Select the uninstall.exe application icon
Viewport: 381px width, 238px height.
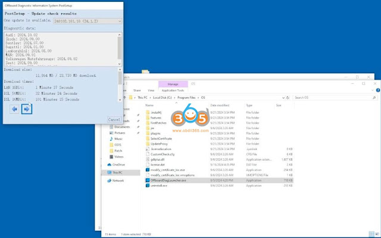pyautogui.click(x=148, y=186)
